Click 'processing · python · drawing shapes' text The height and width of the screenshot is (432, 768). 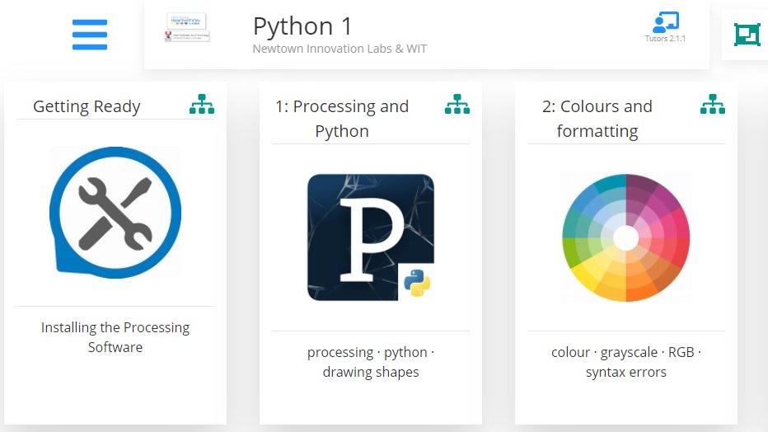pos(371,362)
